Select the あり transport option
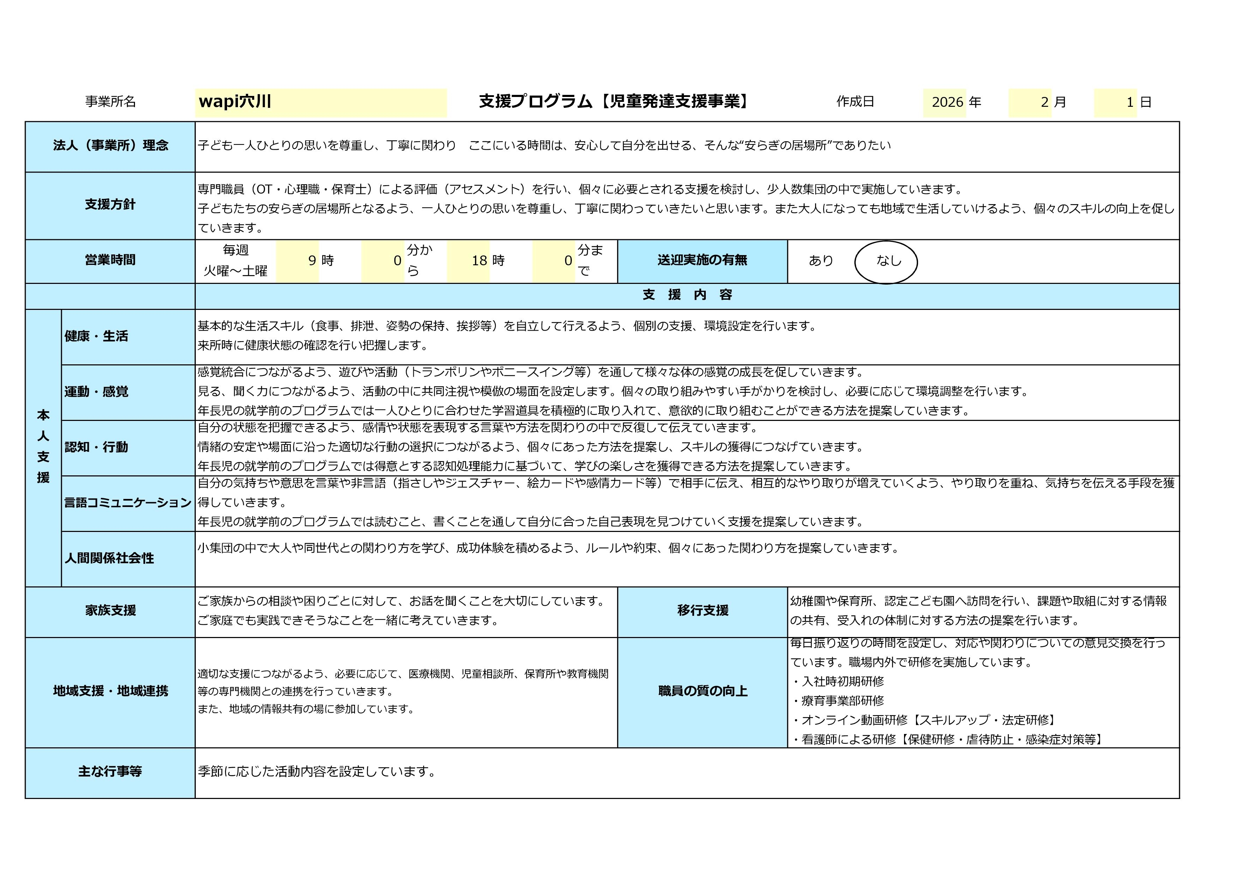The height and width of the screenshot is (871, 1233). click(x=821, y=261)
